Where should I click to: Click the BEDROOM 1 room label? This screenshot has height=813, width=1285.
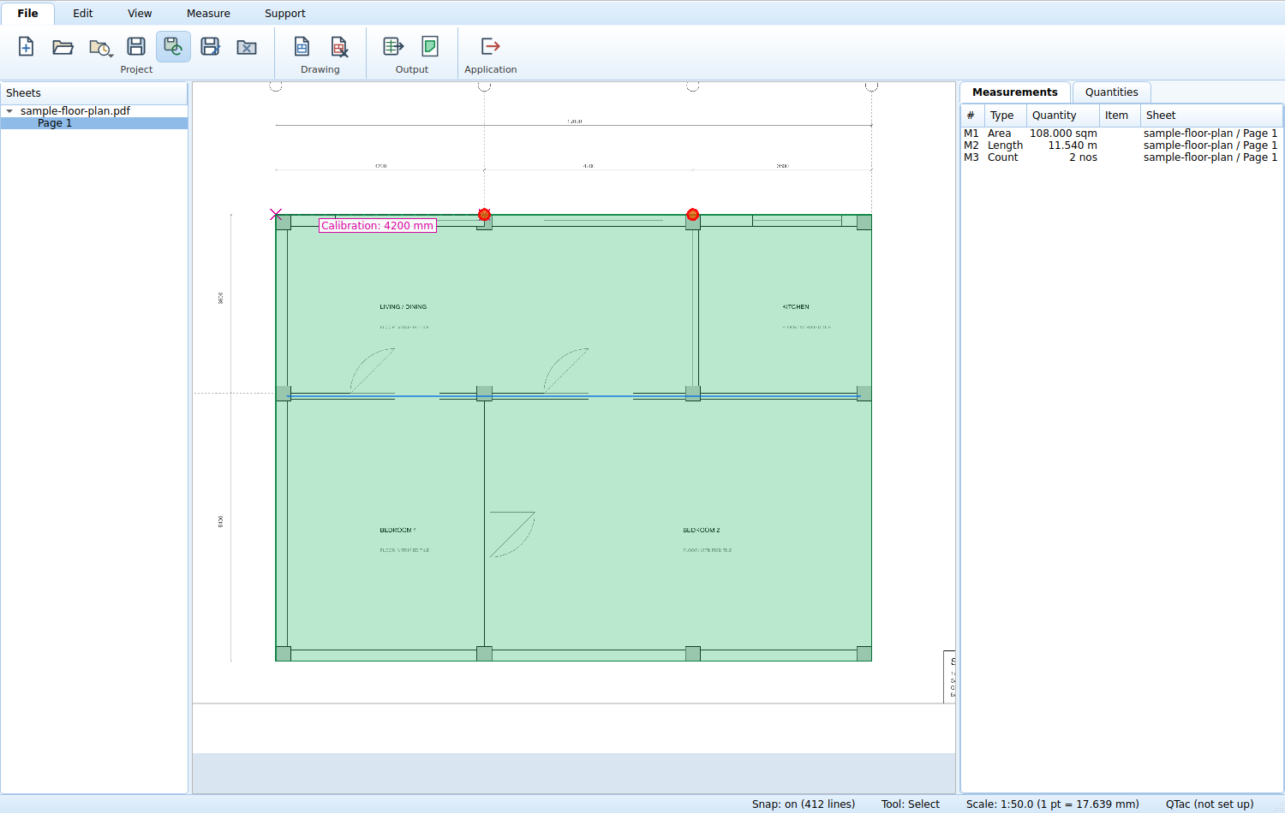(x=398, y=530)
